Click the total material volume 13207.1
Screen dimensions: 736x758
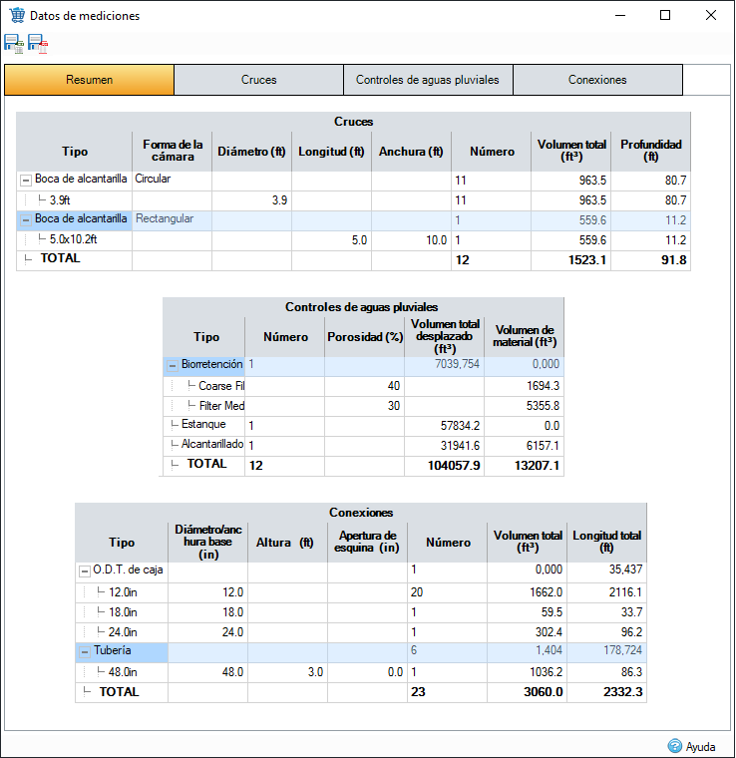[x=525, y=466]
